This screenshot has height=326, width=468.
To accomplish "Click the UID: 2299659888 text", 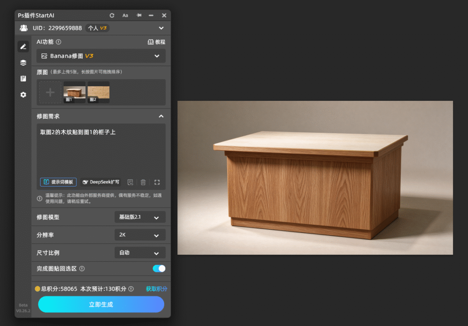I will [x=57, y=28].
